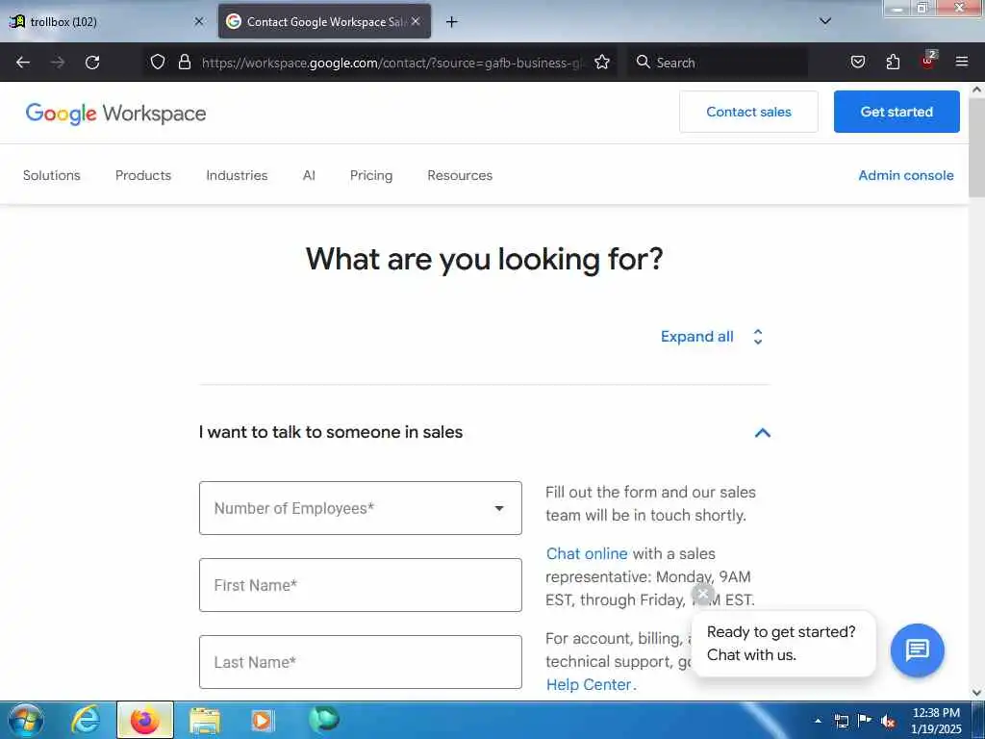985x739 pixels.
Task: Open Windows Explorer folder on taskbar
Action: (205, 720)
